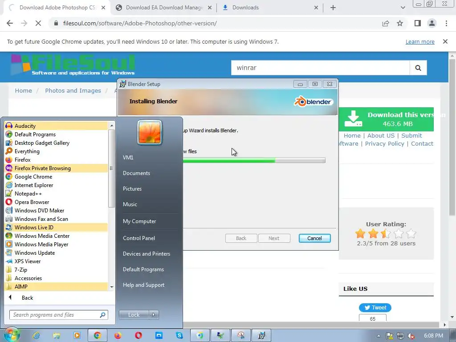This screenshot has height=342, width=456.
Task: Click the Tweet button
Action: pyautogui.click(x=375, y=307)
